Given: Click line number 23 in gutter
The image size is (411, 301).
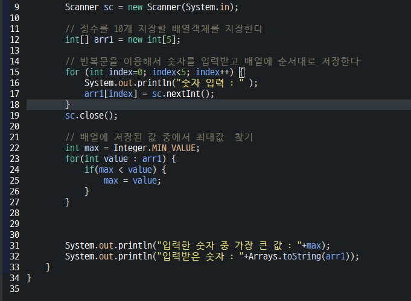Looking at the screenshot, I should 14,159.
